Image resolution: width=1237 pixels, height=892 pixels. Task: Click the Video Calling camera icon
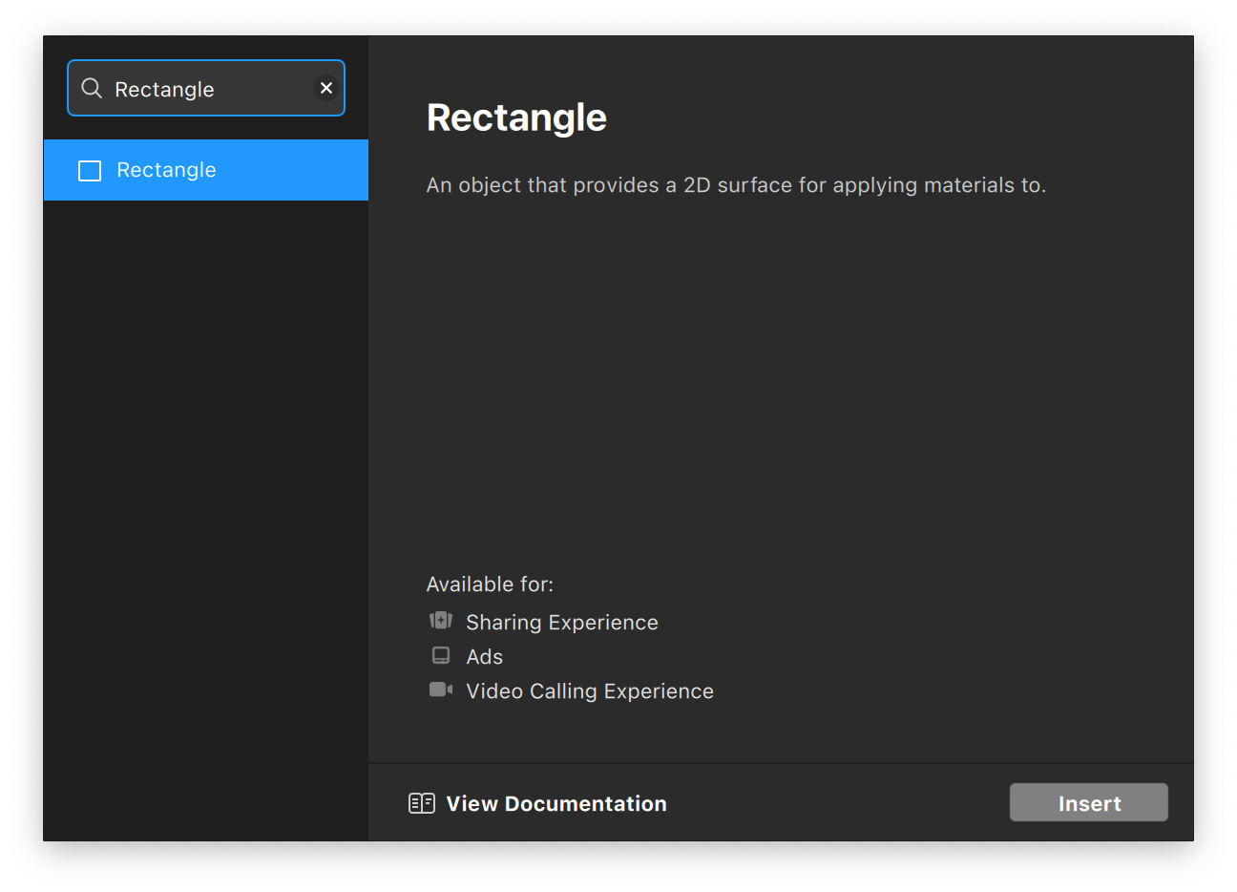pos(440,690)
